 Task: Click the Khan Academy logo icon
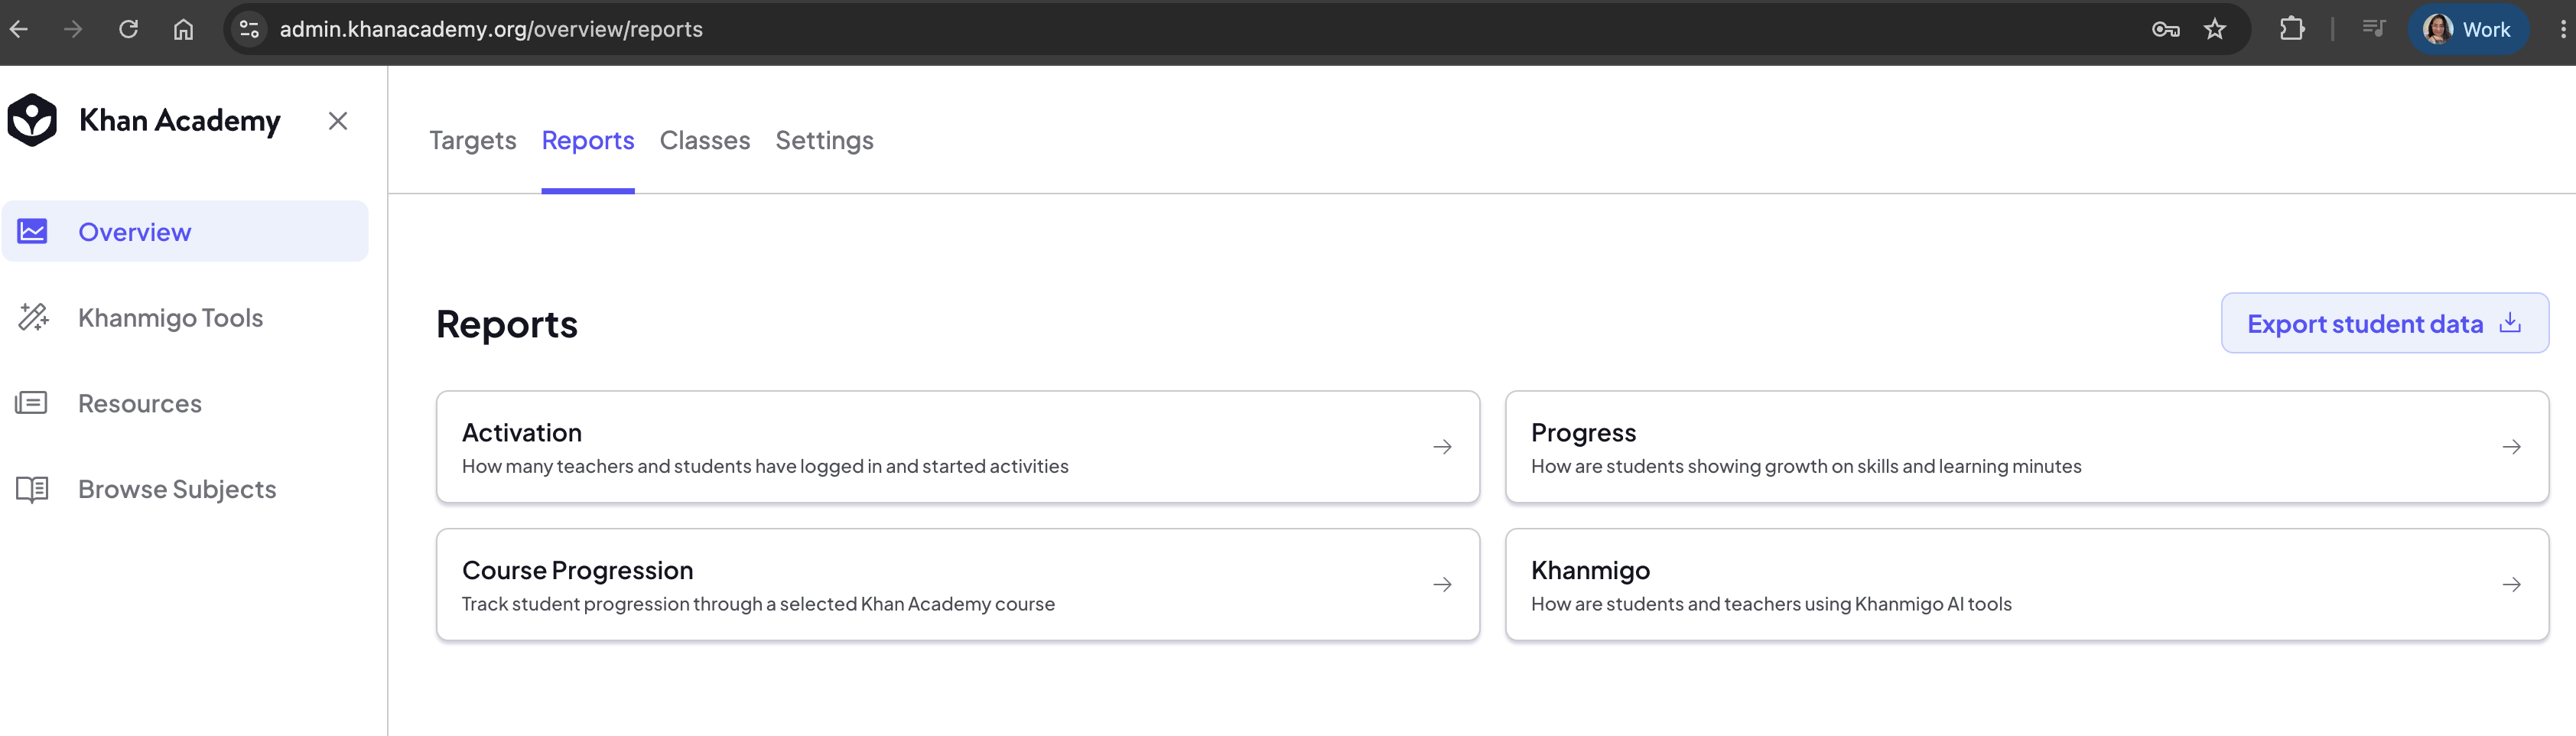(32, 120)
